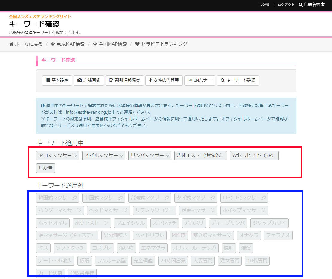
Task: Click the store name search magnifier icon
Action: pyautogui.click(x=301, y=5)
